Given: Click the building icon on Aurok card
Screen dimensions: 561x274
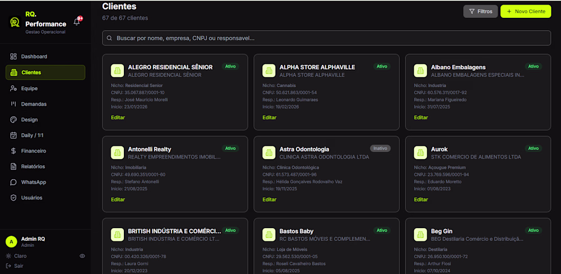Looking at the screenshot, I should [420, 153].
